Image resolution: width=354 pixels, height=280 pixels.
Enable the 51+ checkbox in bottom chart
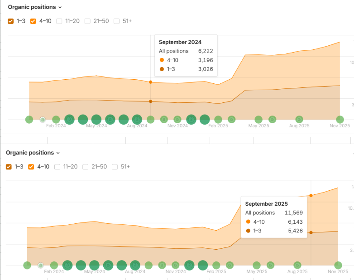click(x=115, y=167)
